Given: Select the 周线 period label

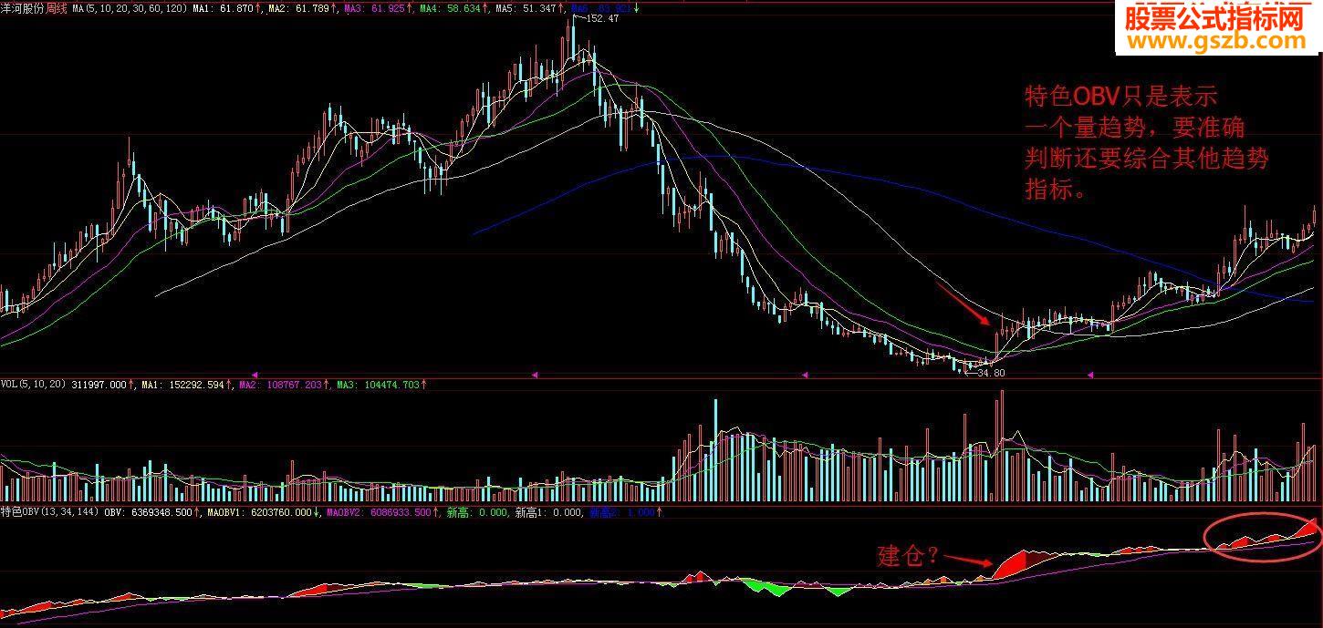Looking at the screenshot, I should click(57, 8).
